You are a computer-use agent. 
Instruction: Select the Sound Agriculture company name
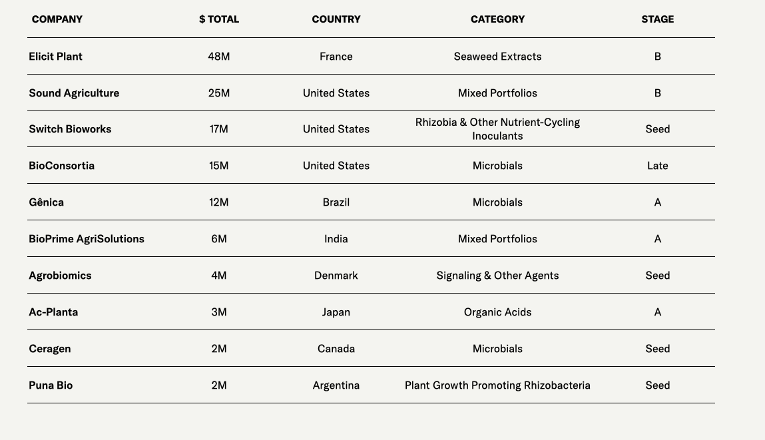pyautogui.click(x=74, y=93)
